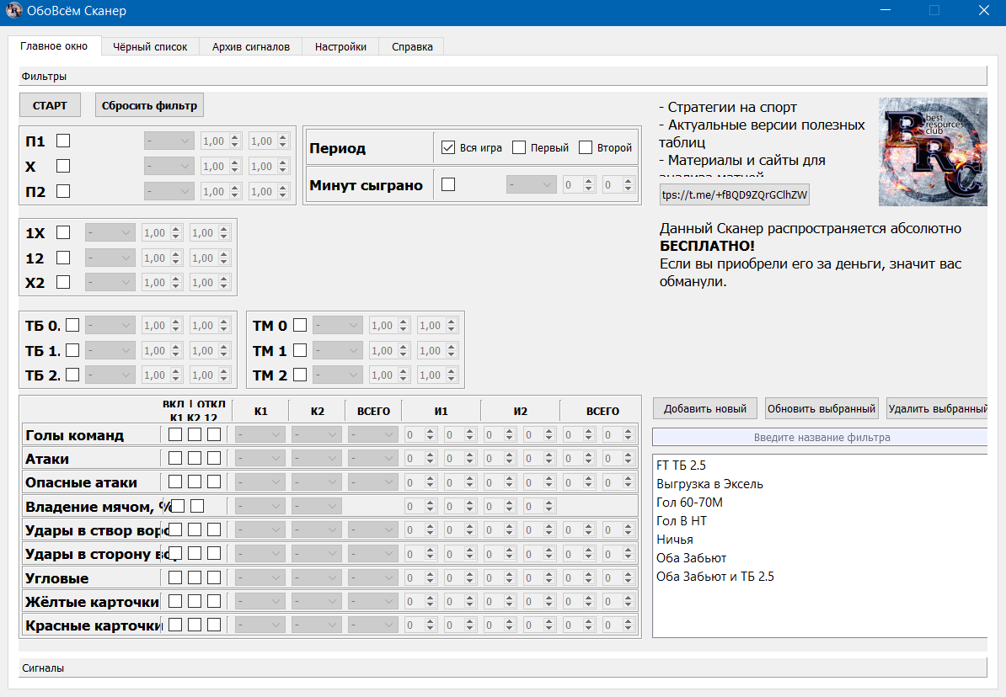Image resolution: width=1006 pixels, height=697 pixels.
Task: Uncheck the Вся игра period checkbox
Action: (x=448, y=147)
